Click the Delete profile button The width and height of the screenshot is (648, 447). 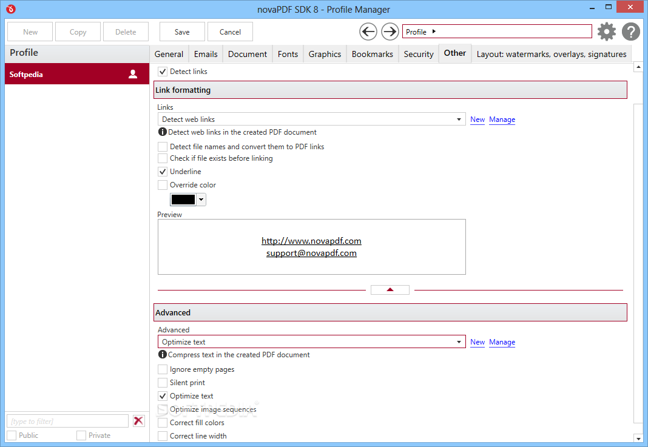click(126, 32)
